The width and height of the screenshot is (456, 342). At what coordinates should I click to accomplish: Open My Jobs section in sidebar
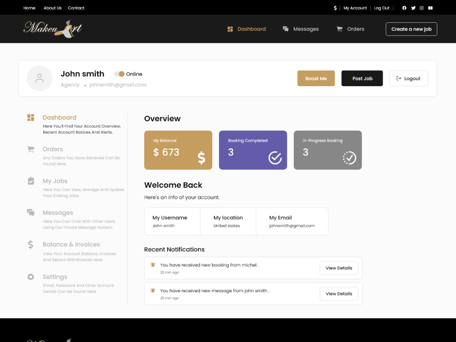point(55,181)
